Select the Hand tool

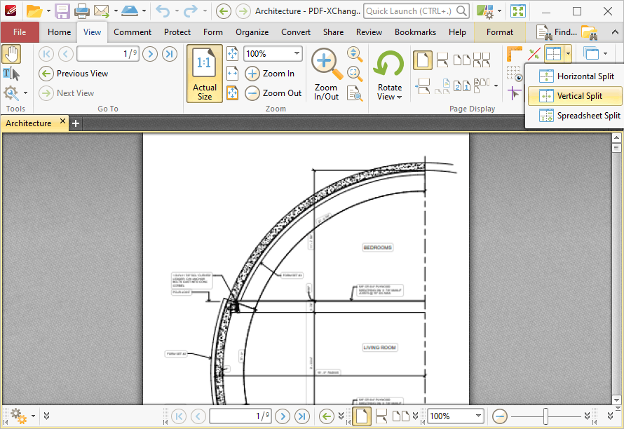tap(11, 53)
